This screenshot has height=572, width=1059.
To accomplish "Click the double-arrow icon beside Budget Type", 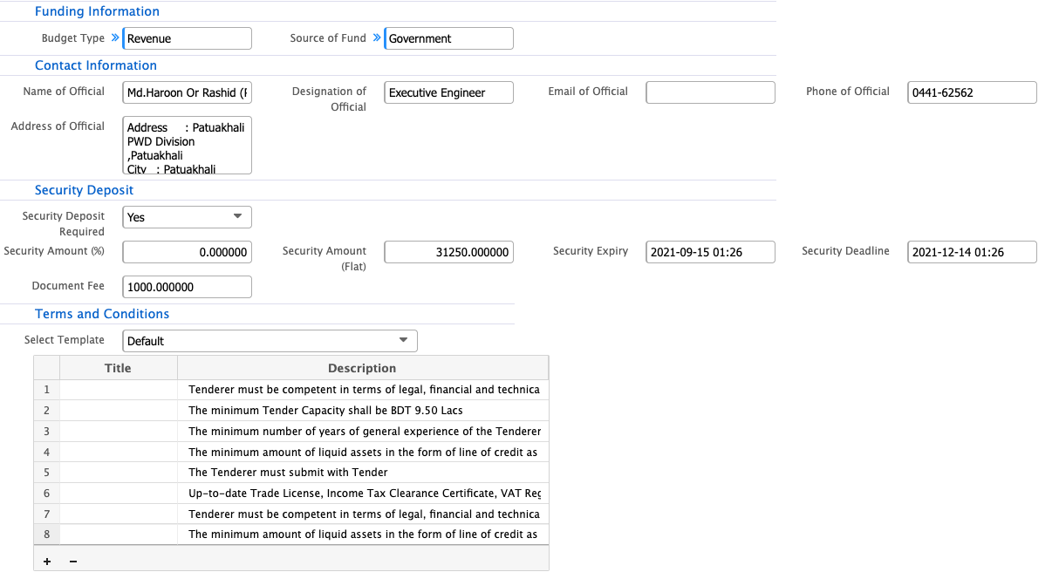I will pos(114,38).
